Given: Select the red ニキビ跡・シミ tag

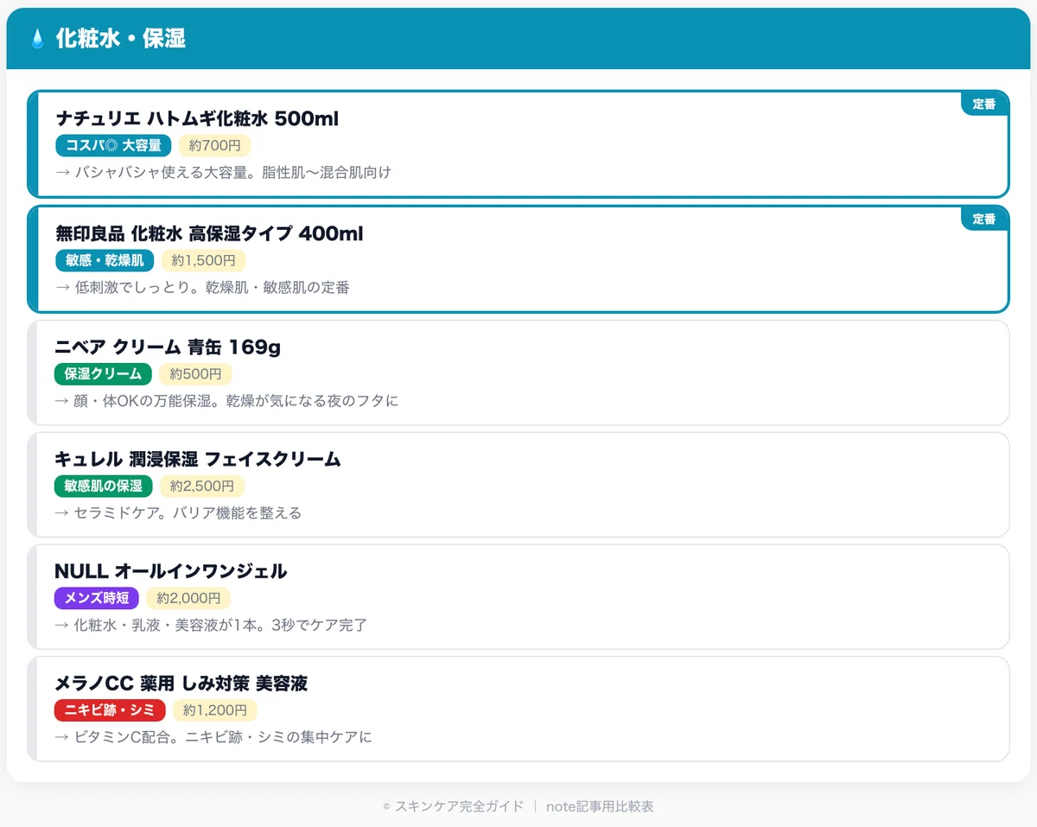Looking at the screenshot, I should (110, 710).
